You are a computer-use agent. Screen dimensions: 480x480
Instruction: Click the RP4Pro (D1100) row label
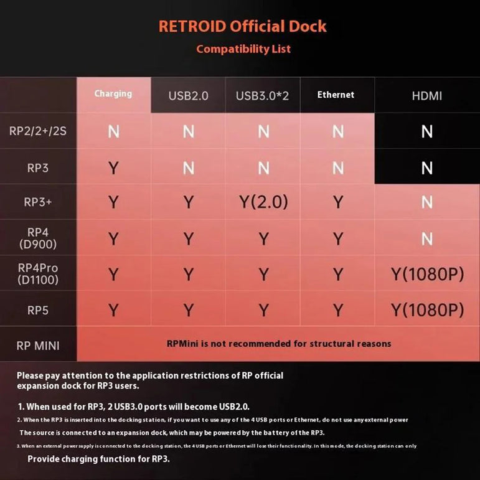pyautogui.click(x=38, y=274)
